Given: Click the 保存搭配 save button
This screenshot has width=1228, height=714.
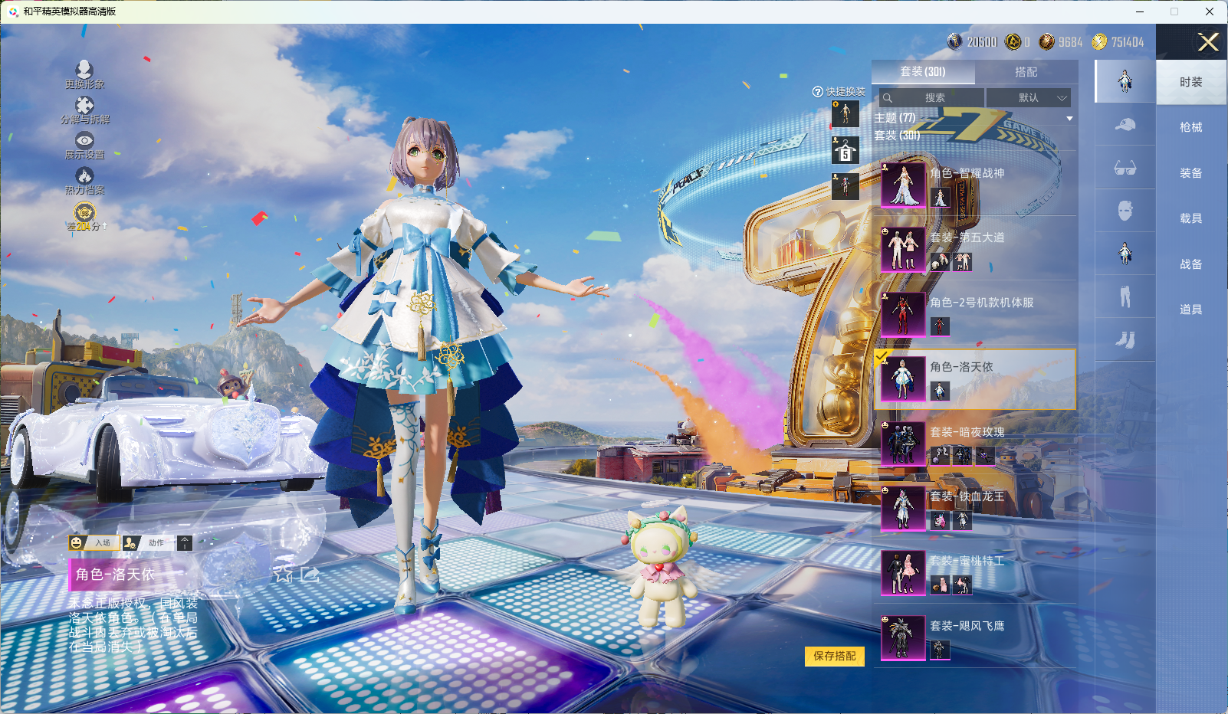Looking at the screenshot, I should click(x=835, y=657).
